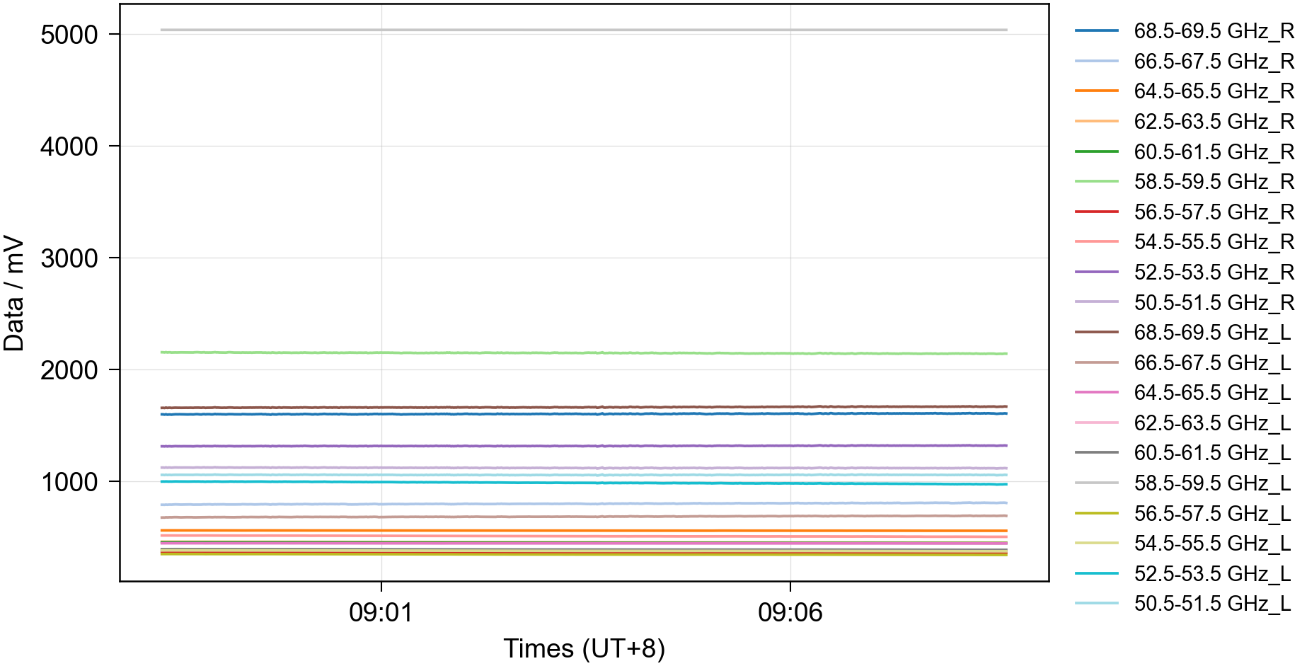Select the 52.5-53.5 GHz_R legend entry text
This screenshot has width=1307, height=666.
[x=1214, y=272]
